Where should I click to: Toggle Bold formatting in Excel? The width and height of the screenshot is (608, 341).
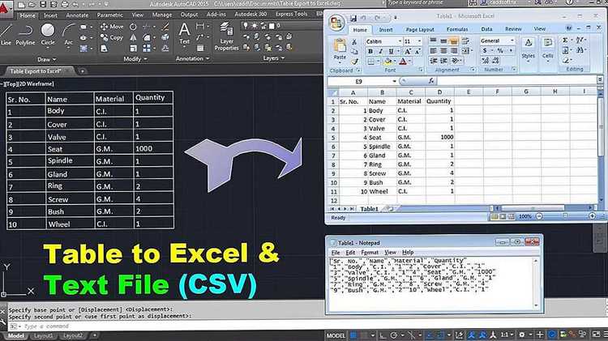(370, 51)
